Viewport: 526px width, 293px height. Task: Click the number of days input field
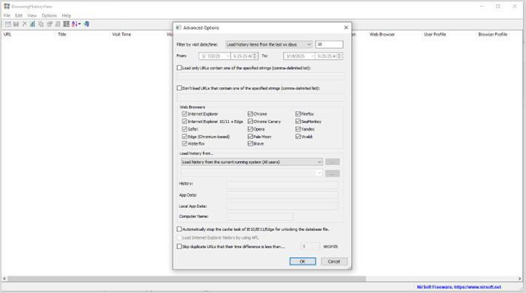coord(329,44)
